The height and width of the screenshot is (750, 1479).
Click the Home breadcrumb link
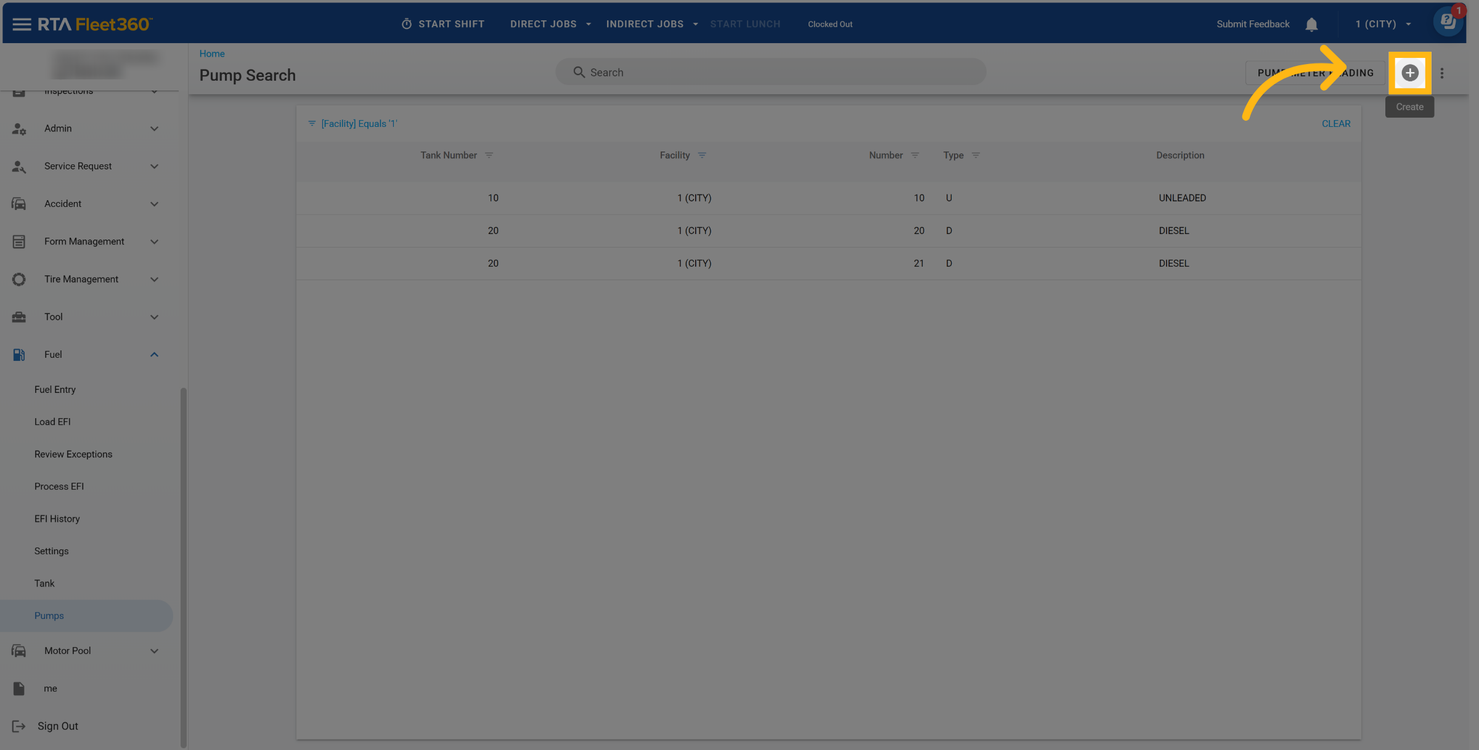(212, 54)
